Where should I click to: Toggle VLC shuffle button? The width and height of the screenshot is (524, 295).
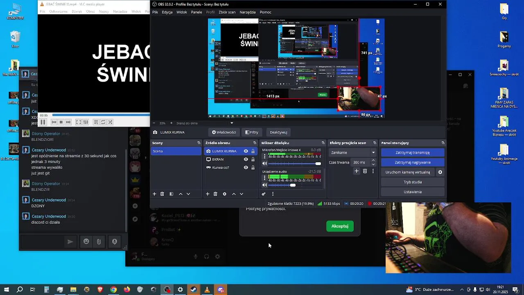click(x=110, y=122)
